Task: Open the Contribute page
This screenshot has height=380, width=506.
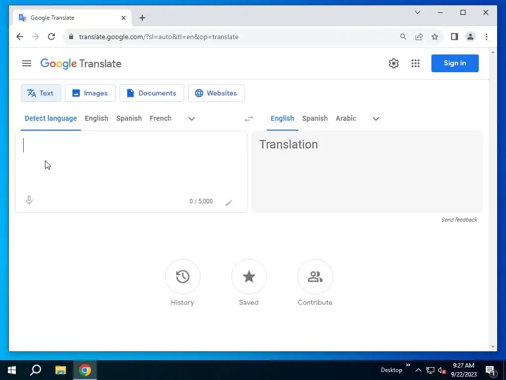Action: click(315, 277)
